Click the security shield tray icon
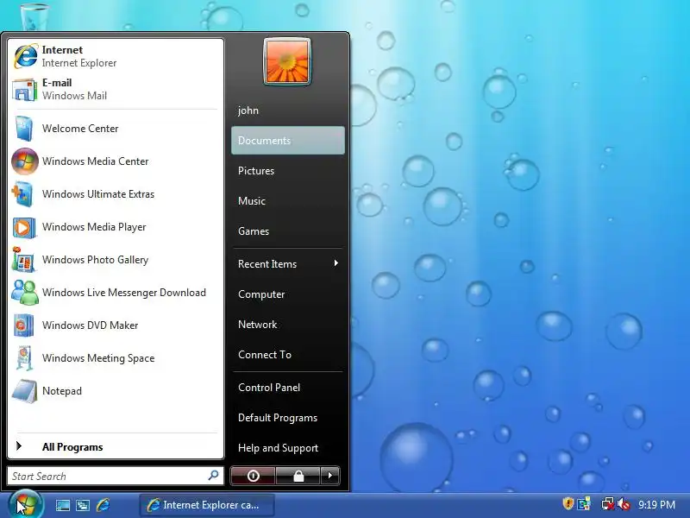Screen dimensions: 690x518 pos(568,503)
